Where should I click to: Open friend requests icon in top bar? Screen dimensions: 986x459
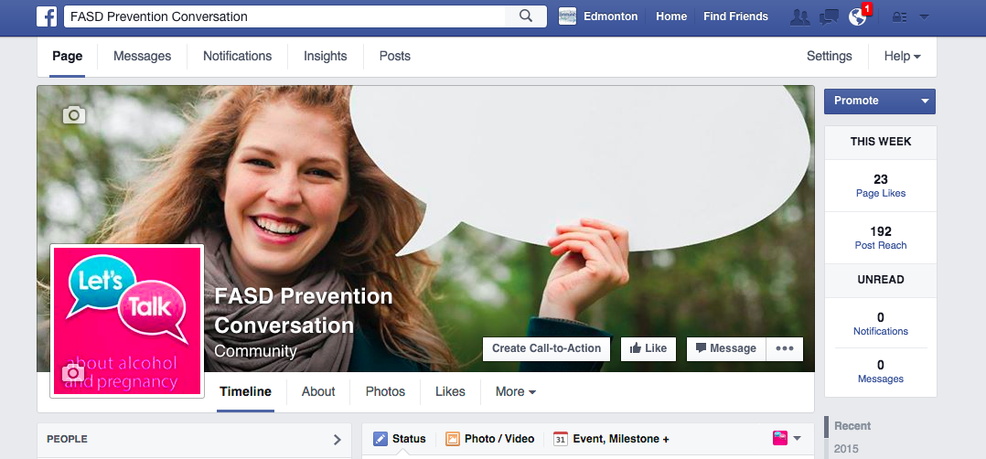799,16
